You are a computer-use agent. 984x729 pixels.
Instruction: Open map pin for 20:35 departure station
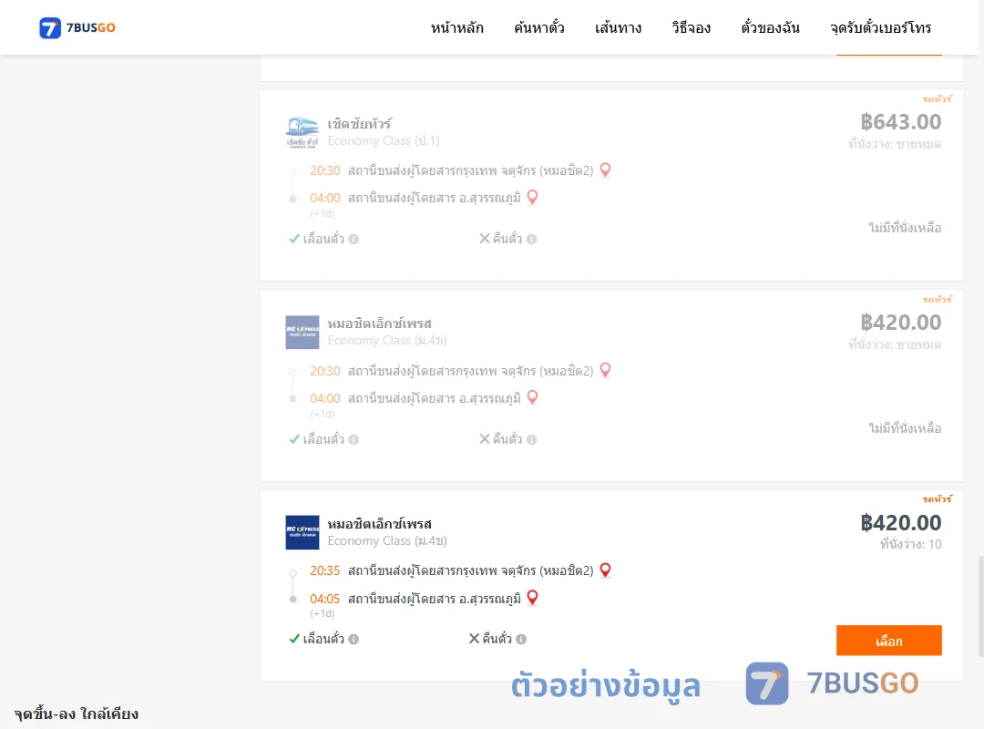605,570
